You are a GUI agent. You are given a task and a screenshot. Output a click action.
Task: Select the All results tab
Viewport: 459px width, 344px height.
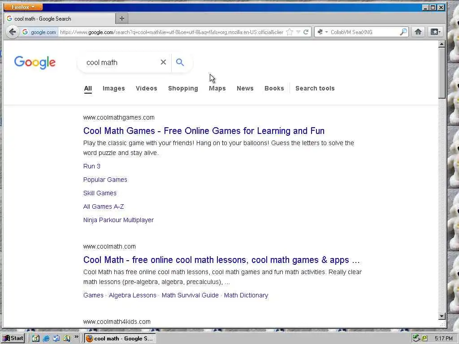tap(88, 88)
